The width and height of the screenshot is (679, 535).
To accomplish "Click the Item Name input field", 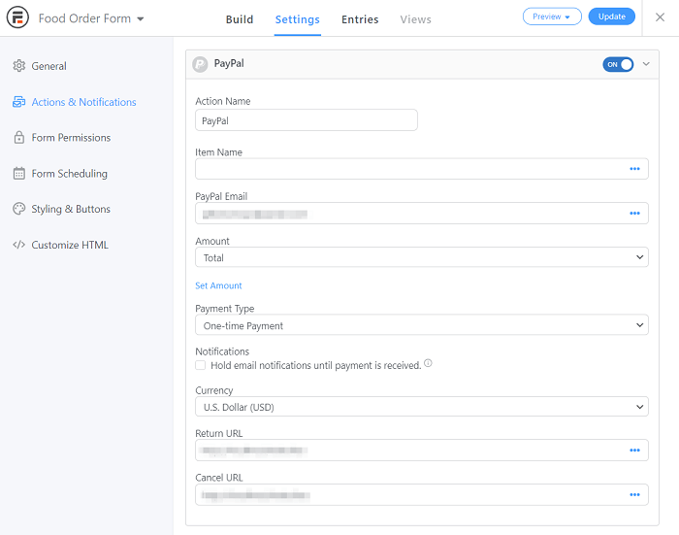I will (421, 169).
